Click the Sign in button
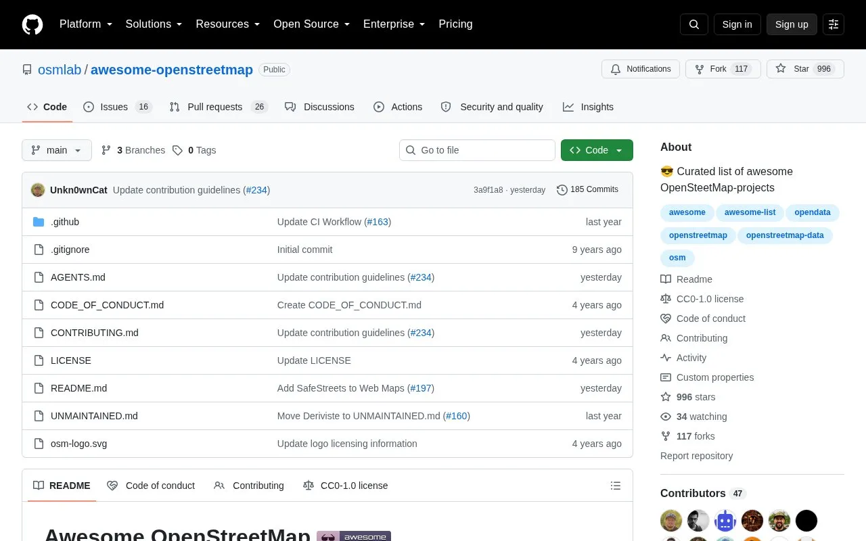Viewport: 866px width, 541px height. point(737,24)
